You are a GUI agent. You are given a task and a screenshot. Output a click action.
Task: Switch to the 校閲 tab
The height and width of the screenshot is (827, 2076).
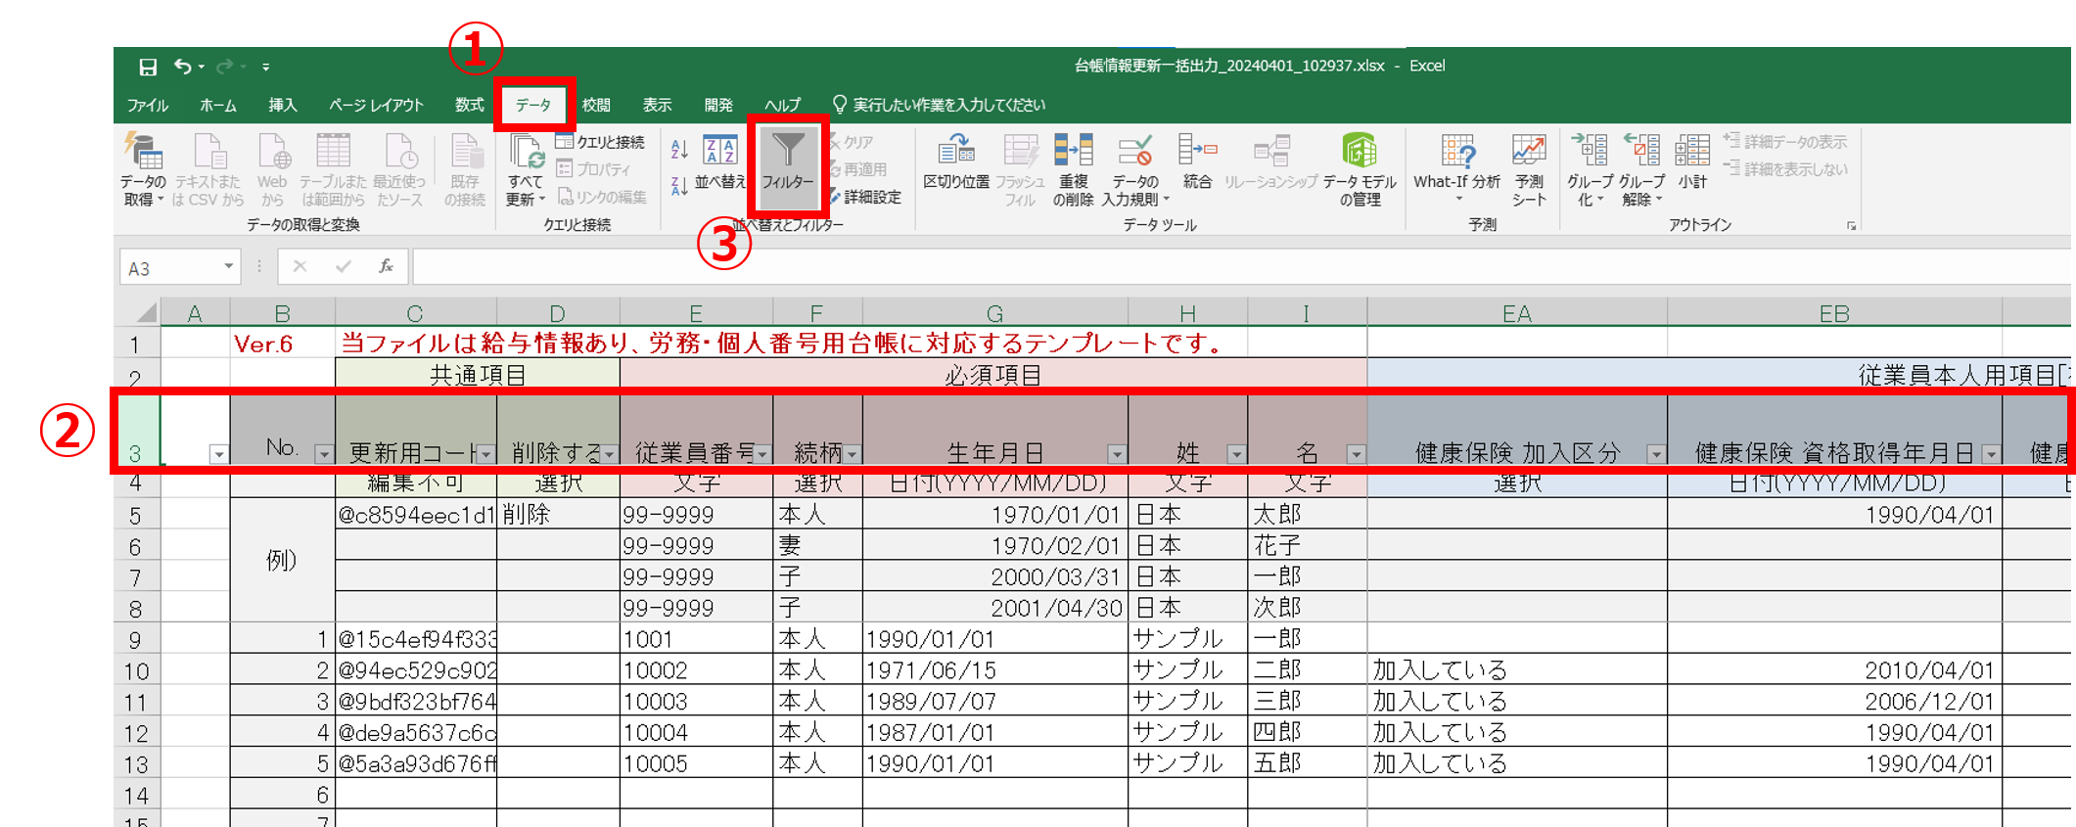click(596, 105)
